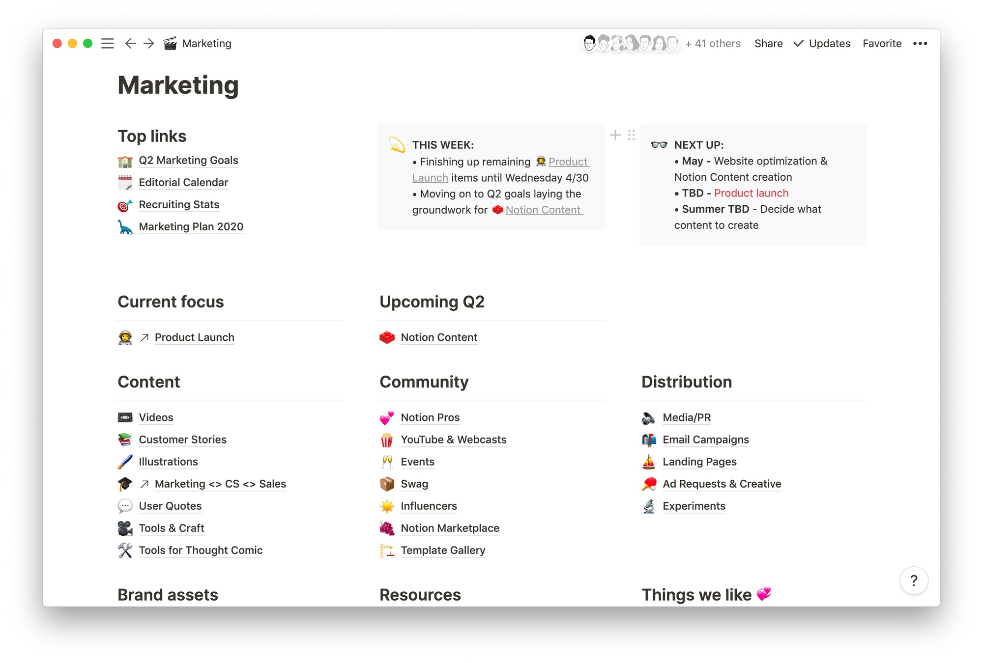Click the first user avatar in header
The height and width of the screenshot is (663, 983).
pyautogui.click(x=589, y=43)
